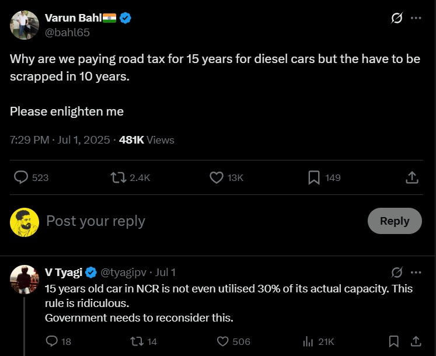436x356 pixels.
Task: Share Varun Bahl's post using share icon
Action: (411, 177)
